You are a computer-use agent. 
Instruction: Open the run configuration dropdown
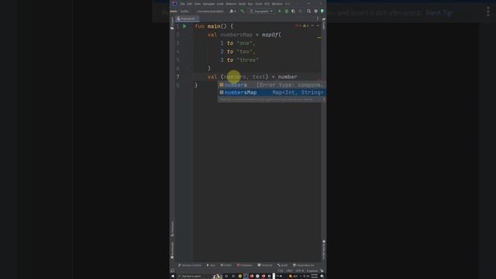[x=262, y=11]
